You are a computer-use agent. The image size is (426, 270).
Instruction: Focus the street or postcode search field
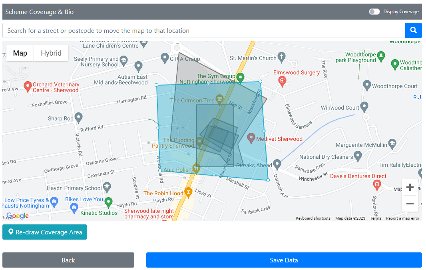click(204, 30)
